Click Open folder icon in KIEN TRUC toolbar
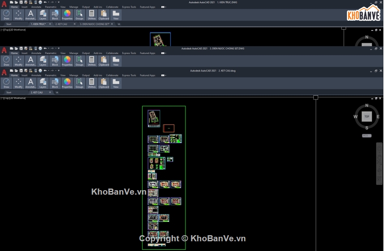The width and height of the screenshot is (385, 251). tap(16, 2)
